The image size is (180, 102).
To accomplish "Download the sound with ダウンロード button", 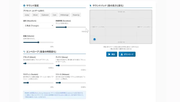I will coord(127,54).
